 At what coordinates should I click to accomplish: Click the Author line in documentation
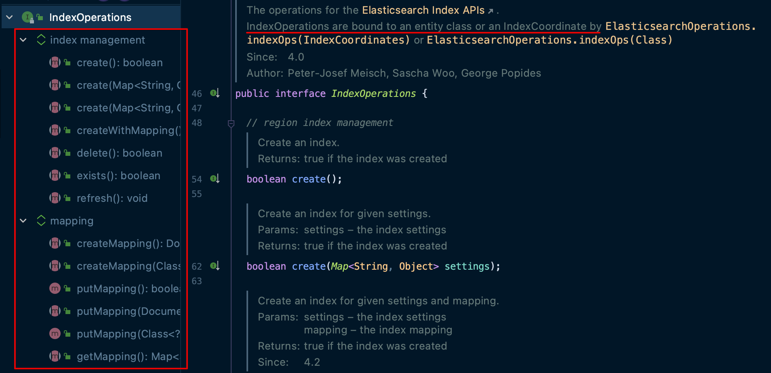[394, 73]
